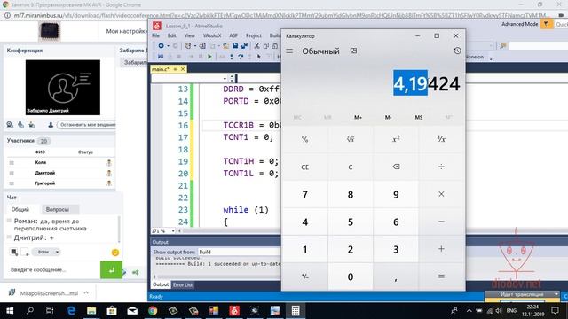Click the green Start Debugging play icon

[x=209, y=57]
